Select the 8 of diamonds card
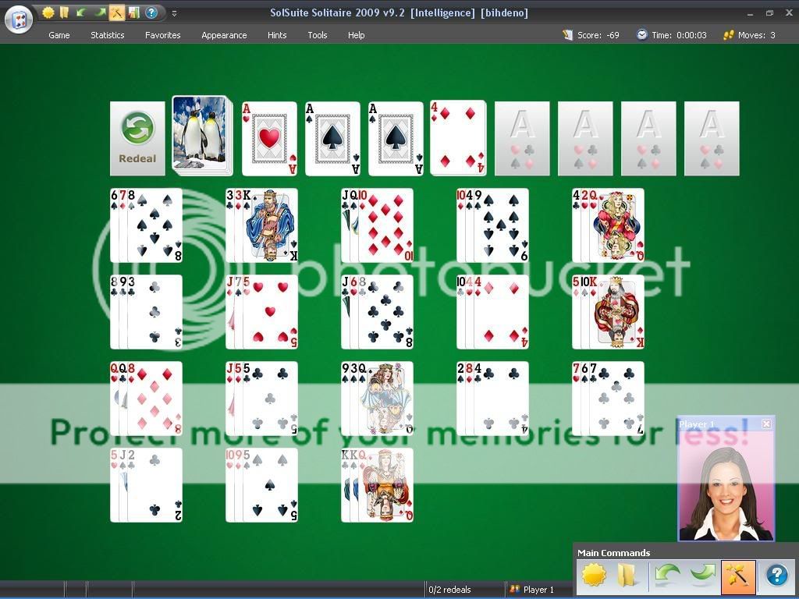This screenshot has width=799, height=599. click(x=155, y=399)
